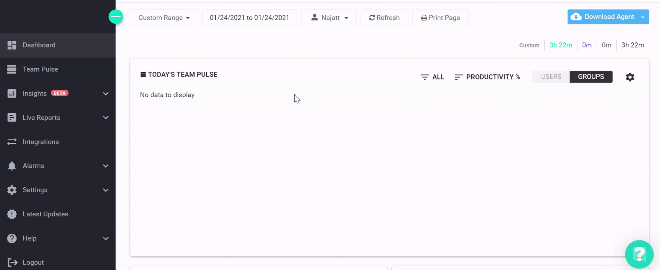660x270 pixels.
Task: Click the Refresh button
Action: tap(384, 18)
